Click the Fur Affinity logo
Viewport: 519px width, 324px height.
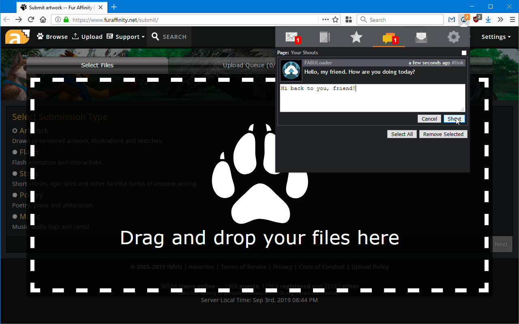pyautogui.click(x=17, y=36)
